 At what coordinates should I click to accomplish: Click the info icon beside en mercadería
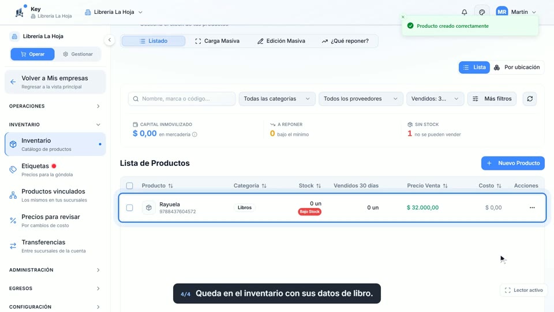click(x=194, y=135)
